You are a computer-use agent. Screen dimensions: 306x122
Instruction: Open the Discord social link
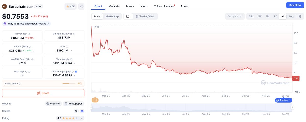[82, 111]
